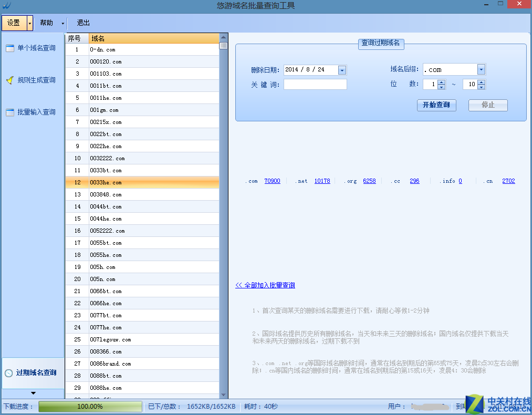
Task: Click the .net count 10178 link
Action: pos(322,181)
